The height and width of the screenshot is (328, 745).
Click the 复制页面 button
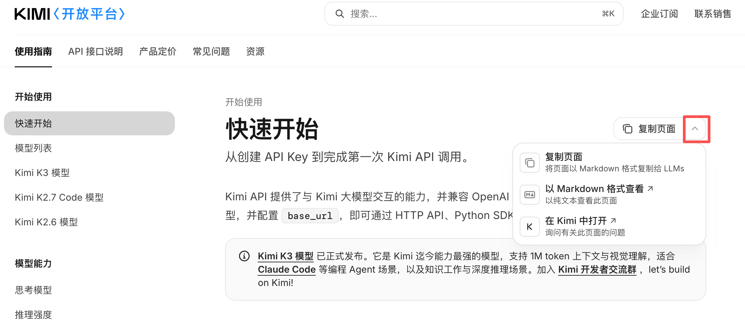coord(649,129)
